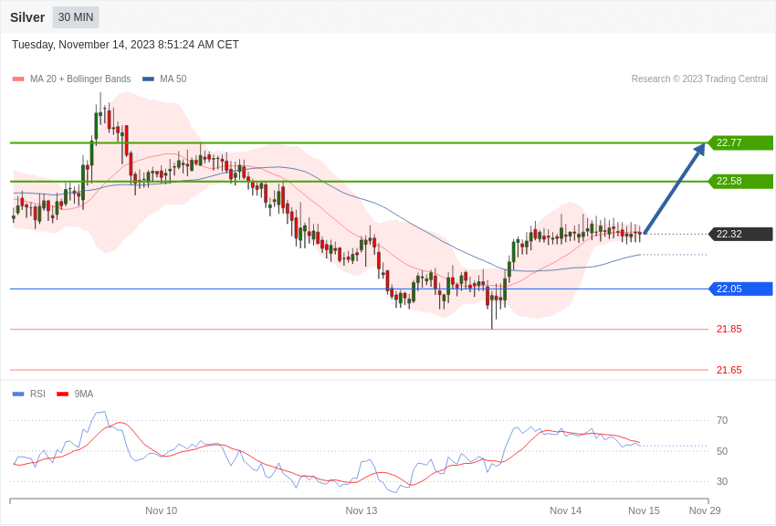Viewport: 776px width, 526px height.
Task: Click the Nov 15 date axis label
Action: pos(644,510)
